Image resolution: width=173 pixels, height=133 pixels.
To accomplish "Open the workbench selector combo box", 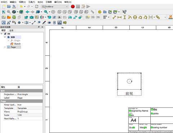I will tap(55, 6).
